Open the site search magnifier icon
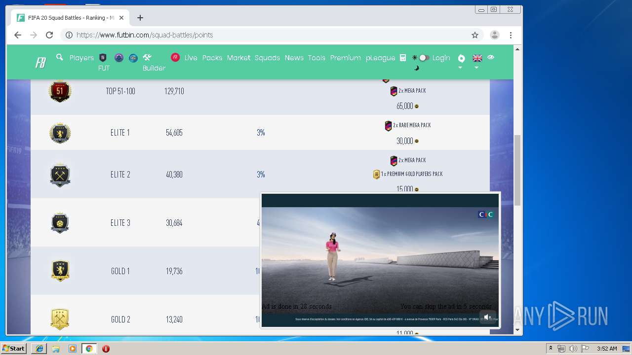 (x=60, y=57)
